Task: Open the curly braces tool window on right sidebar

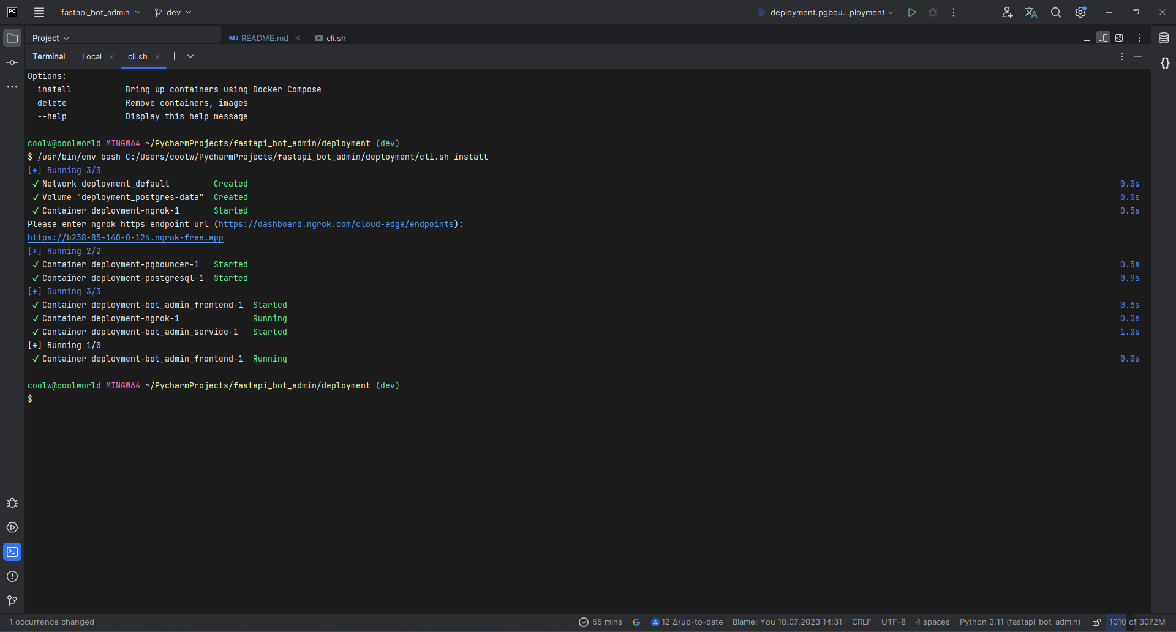Action: point(1165,62)
